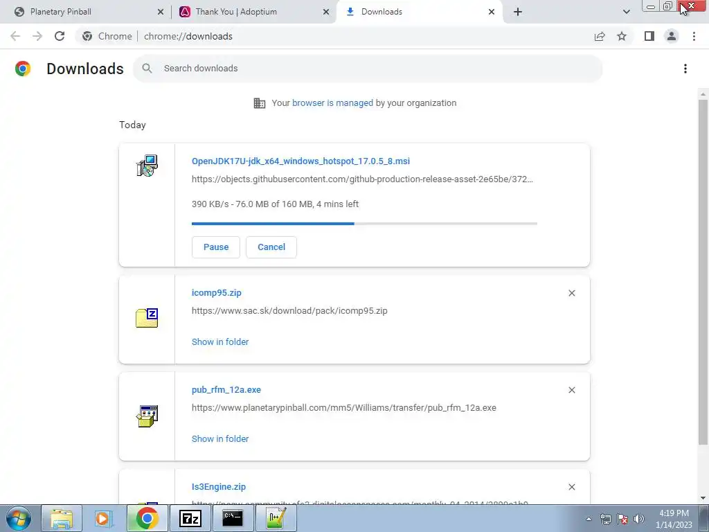Open the Windows Start menu

pyautogui.click(x=19, y=518)
